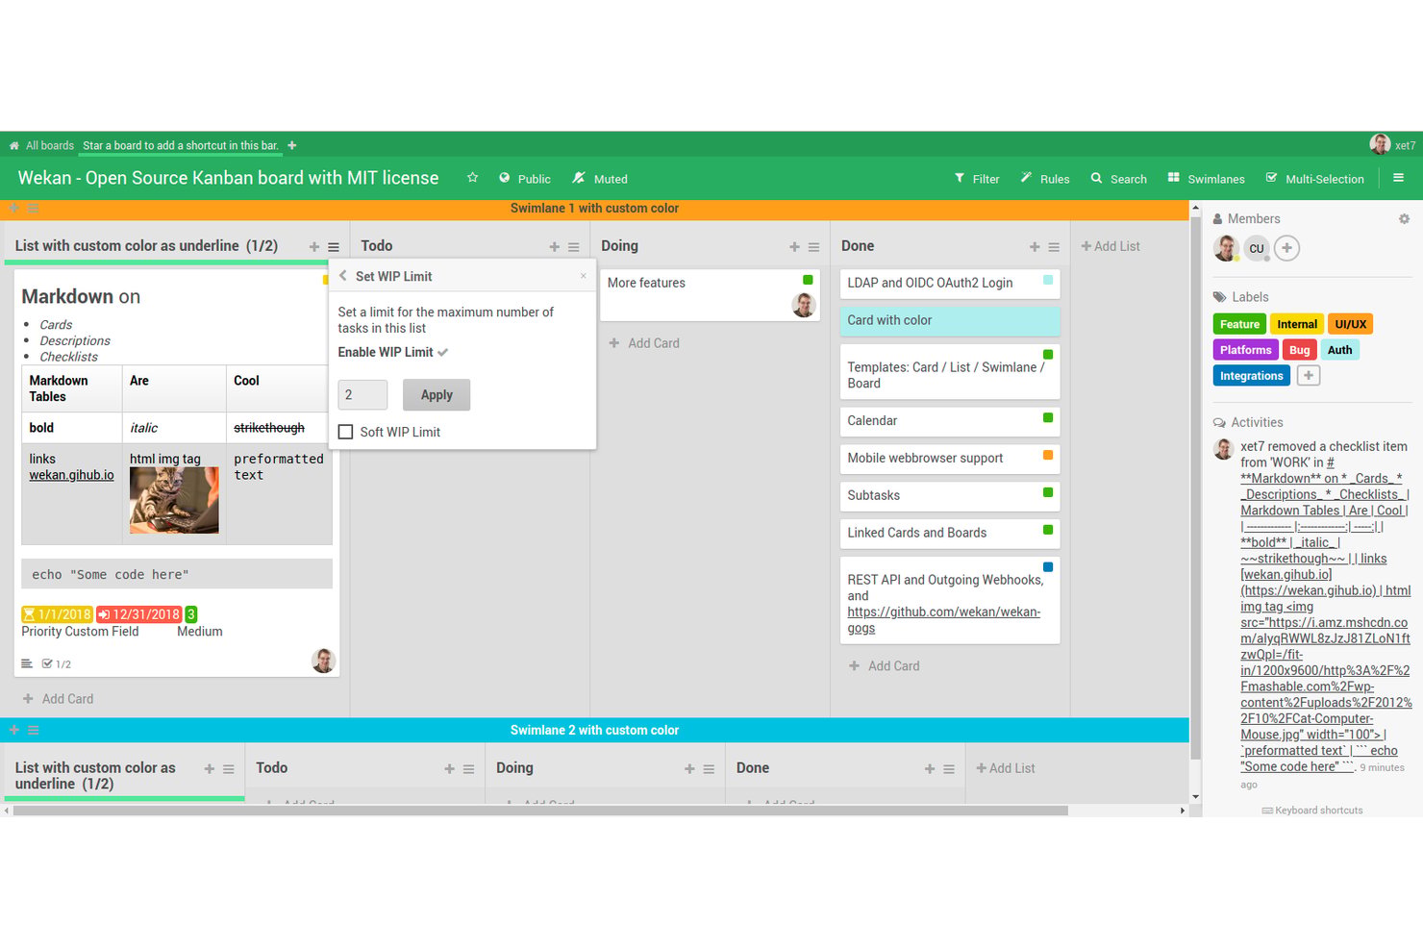Open the wekan.gihub.io link in table
1423x949 pixels.
71,475
